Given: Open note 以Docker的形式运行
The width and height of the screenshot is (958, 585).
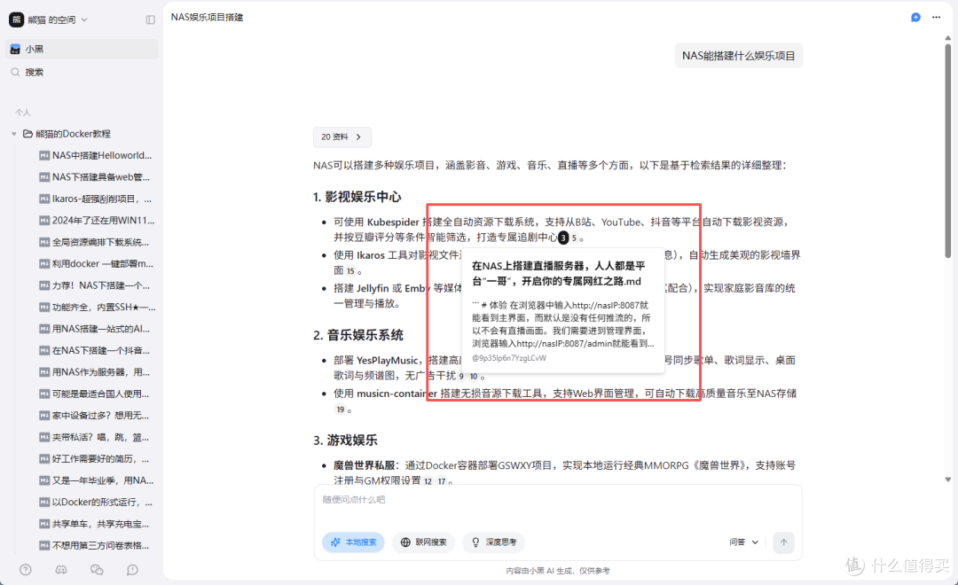Looking at the screenshot, I should (x=96, y=502).
